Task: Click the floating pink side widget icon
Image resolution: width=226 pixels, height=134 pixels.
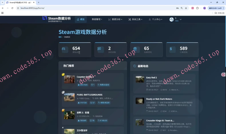Action: point(223,75)
